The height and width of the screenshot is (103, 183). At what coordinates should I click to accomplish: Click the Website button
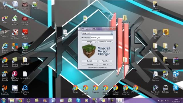(x=89, y=65)
